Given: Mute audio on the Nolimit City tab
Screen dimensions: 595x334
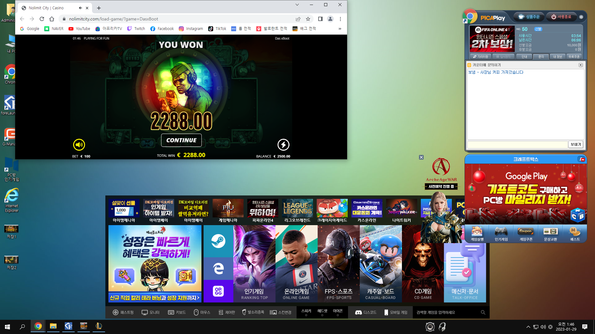Looking at the screenshot, I should tap(80, 8).
